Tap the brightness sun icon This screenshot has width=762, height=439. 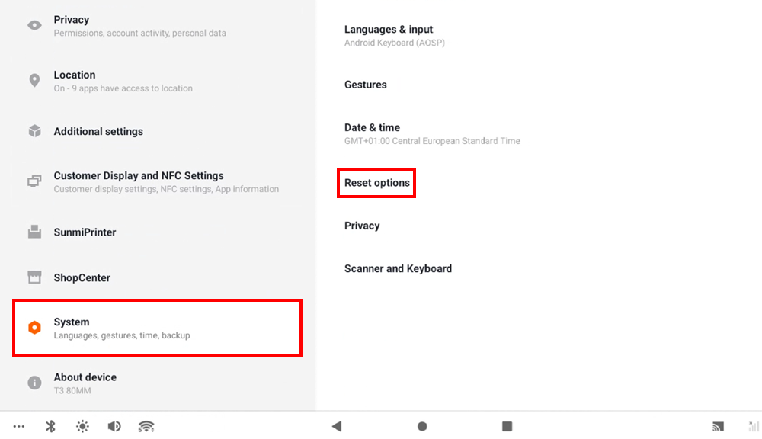82,426
